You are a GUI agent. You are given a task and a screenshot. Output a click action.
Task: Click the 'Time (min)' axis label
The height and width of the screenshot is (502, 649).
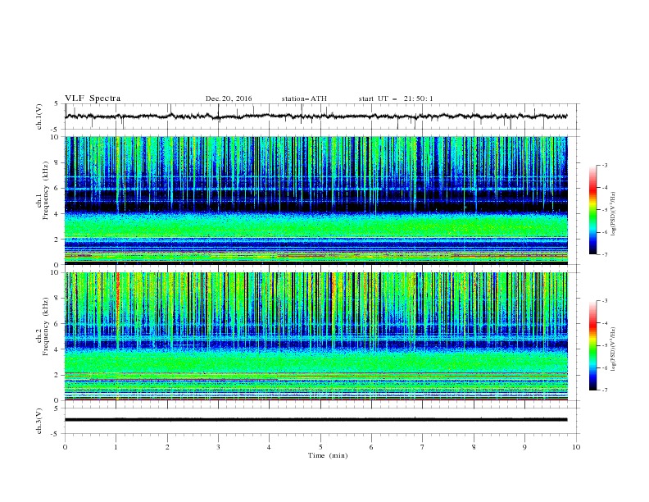(328, 455)
